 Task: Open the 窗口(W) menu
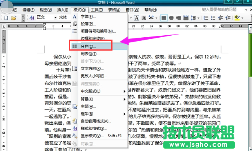[132, 10]
